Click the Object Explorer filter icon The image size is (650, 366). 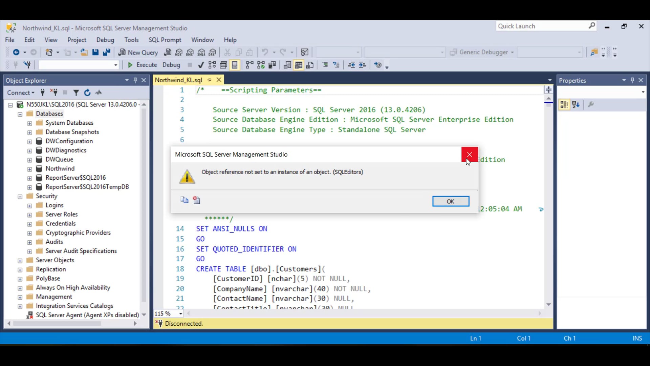pos(76,93)
